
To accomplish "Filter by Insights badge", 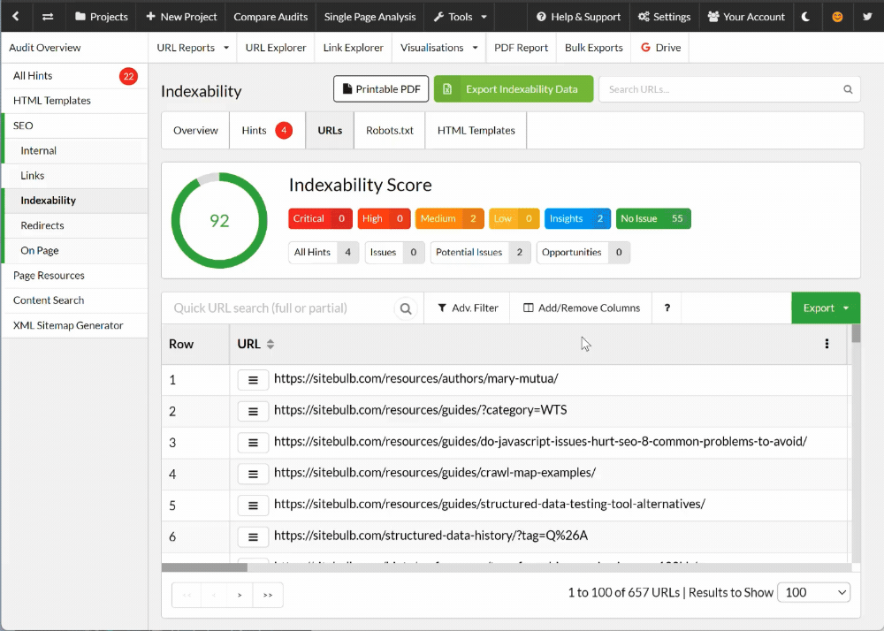I will click(577, 218).
